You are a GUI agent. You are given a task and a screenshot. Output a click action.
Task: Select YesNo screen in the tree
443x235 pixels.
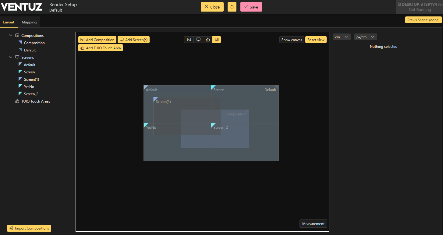point(29,87)
